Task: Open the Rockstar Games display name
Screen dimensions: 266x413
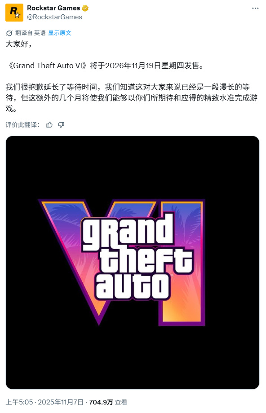Action: point(53,8)
